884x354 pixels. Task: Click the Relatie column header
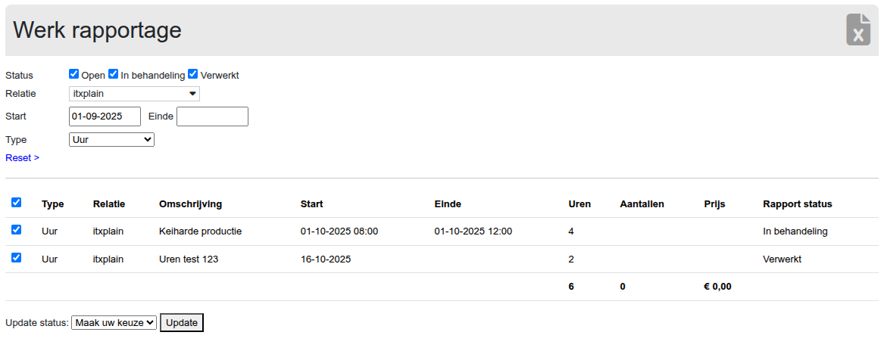[108, 204]
